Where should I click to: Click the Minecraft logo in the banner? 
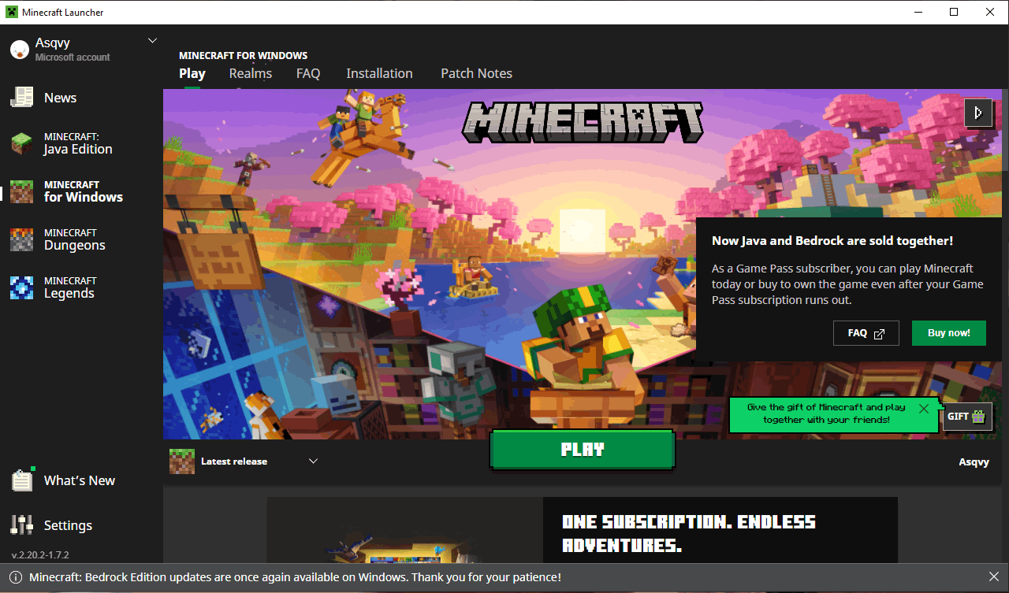point(583,122)
